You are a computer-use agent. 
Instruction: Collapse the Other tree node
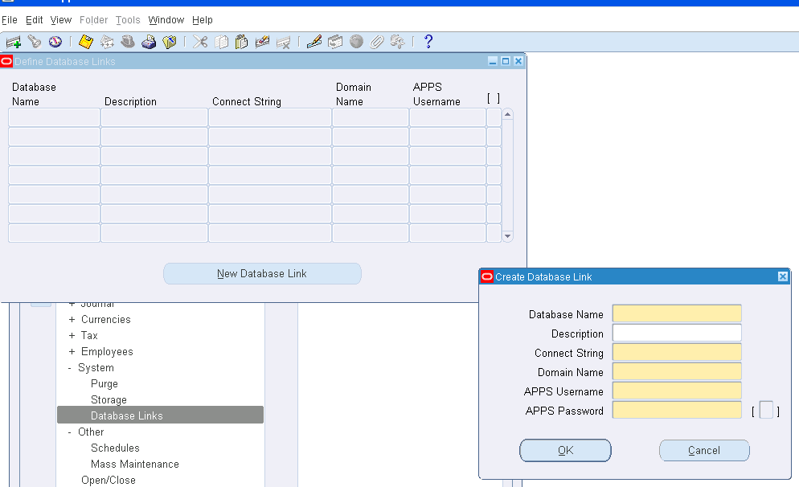(x=70, y=432)
